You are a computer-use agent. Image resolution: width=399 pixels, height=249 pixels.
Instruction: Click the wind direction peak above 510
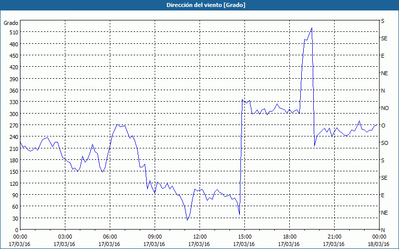pos(312,28)
